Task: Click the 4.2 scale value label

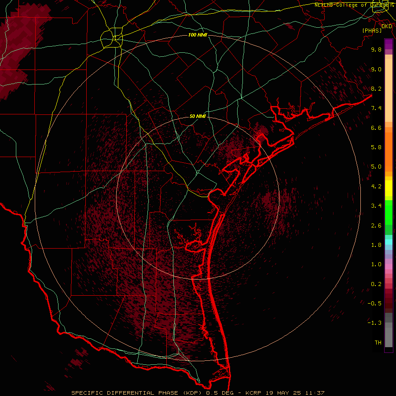Action: 376,187
